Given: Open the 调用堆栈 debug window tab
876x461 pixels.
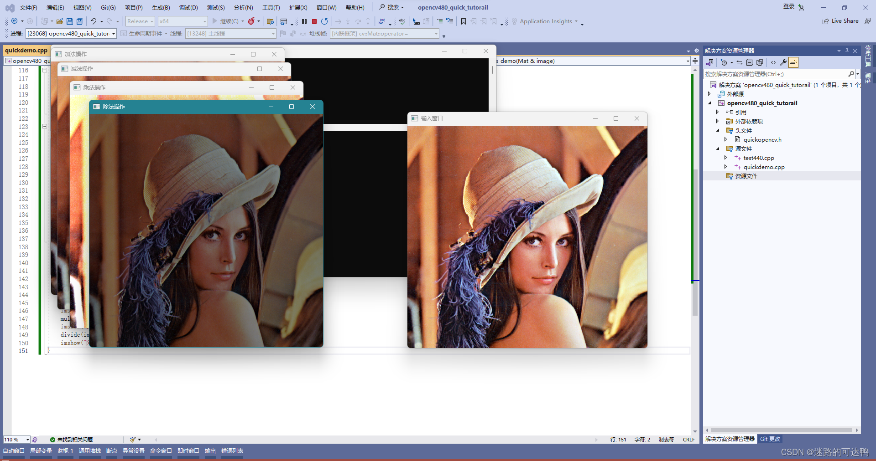Looking at the screenshot, I should tap(90, 451).
